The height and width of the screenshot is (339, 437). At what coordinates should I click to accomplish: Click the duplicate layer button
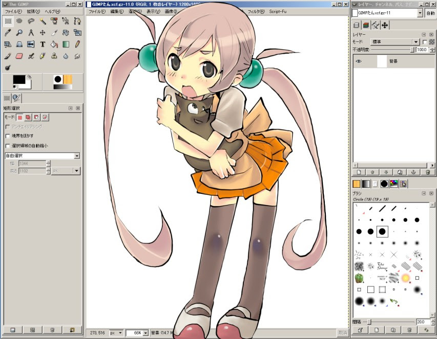coord(400,172)
